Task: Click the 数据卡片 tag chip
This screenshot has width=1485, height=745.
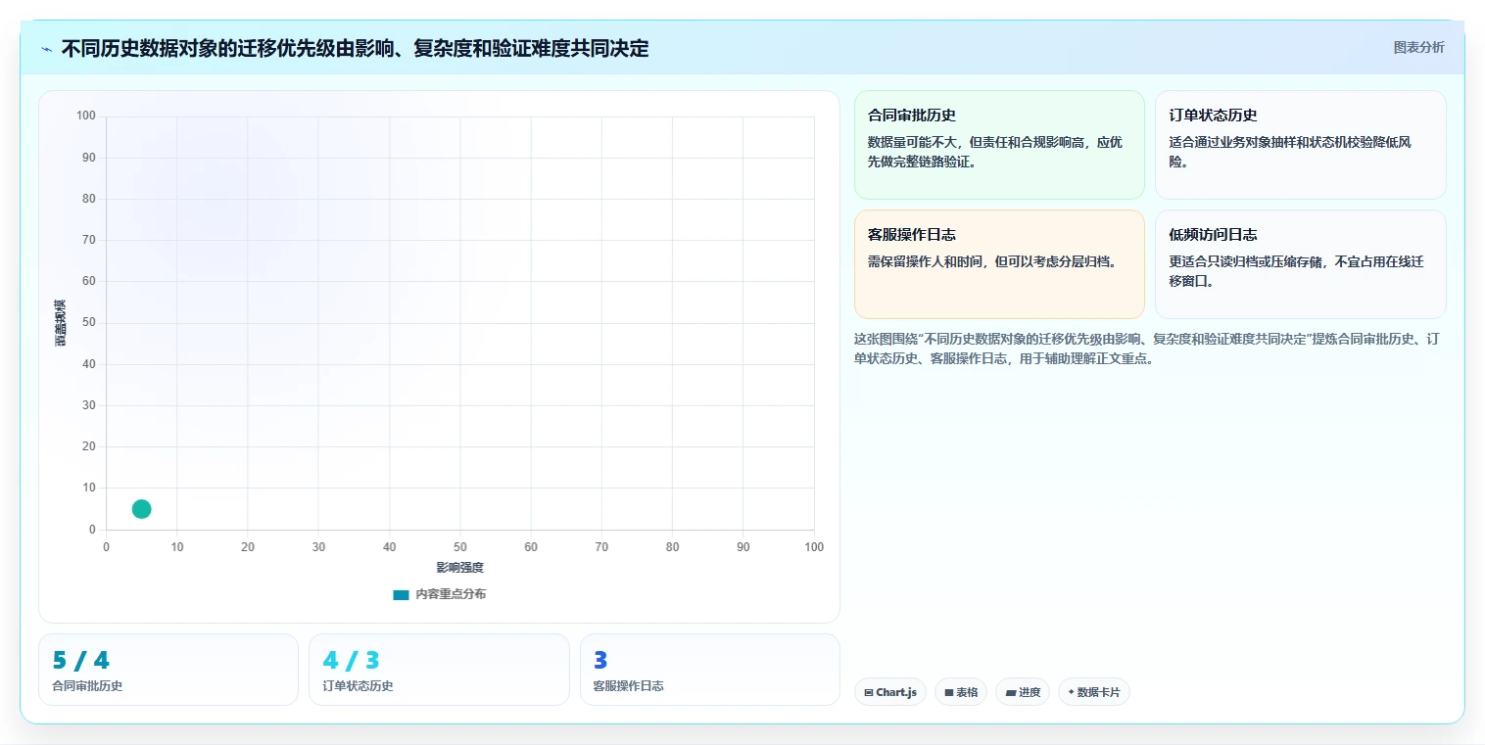Action: pos(1094,692)
